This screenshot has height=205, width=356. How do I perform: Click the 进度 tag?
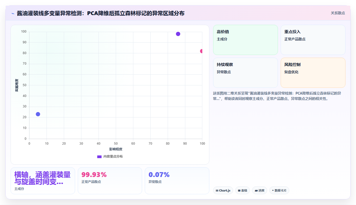point(260,190)
